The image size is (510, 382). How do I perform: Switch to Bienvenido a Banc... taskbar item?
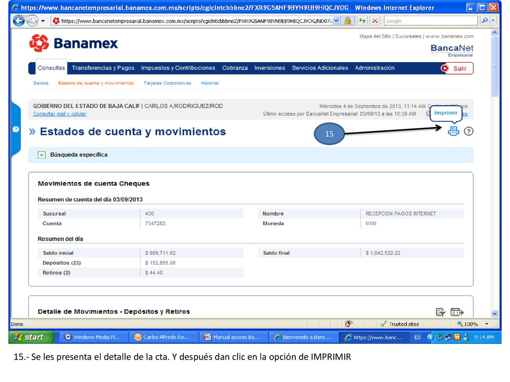coord(303,337)
